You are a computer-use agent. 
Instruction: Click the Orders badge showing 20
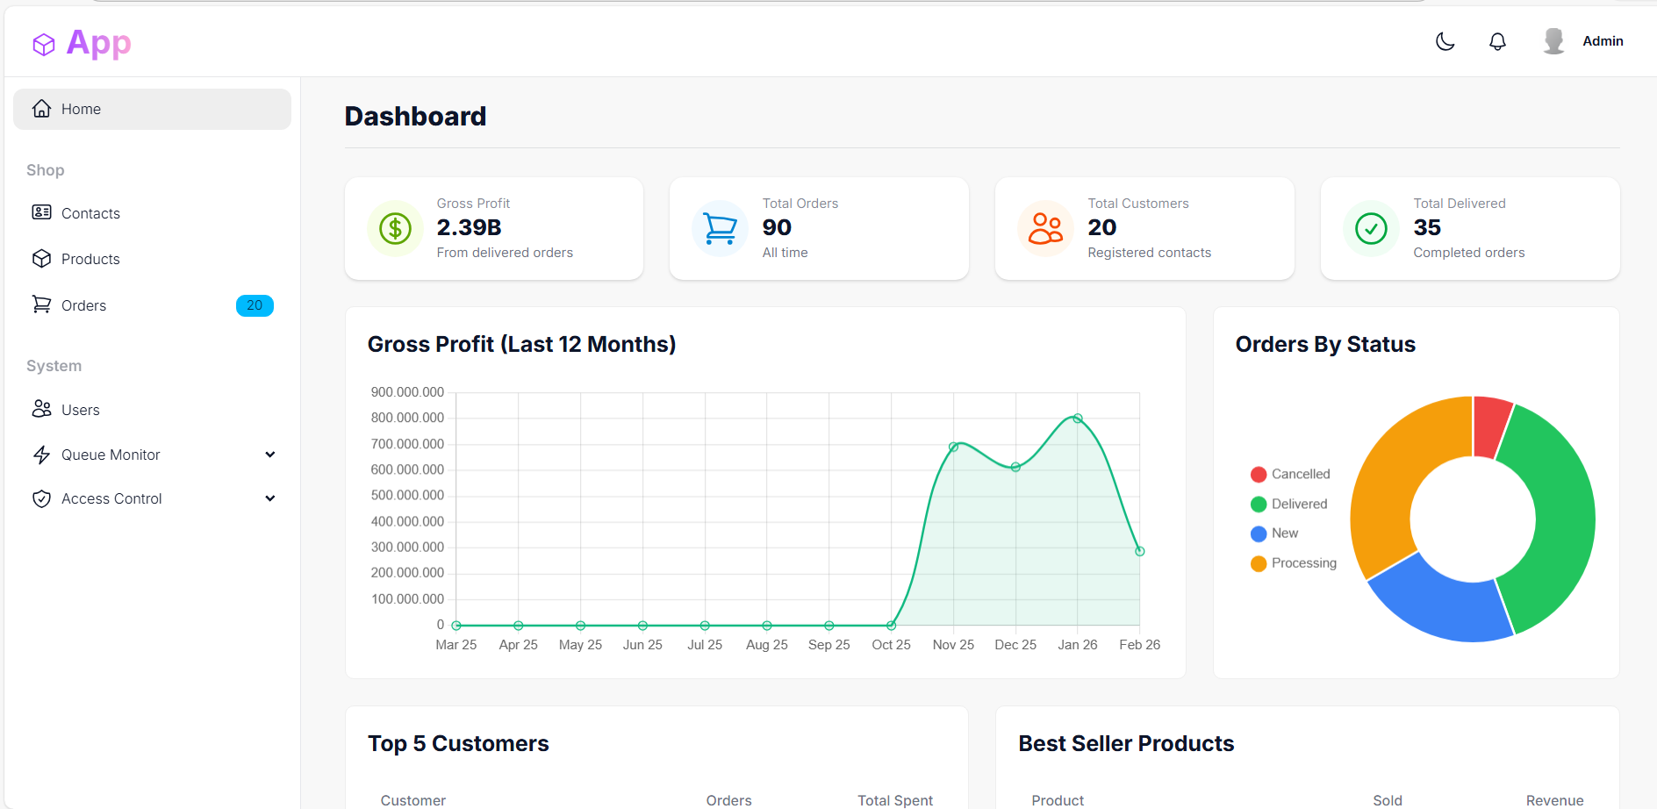click(255, 305)
